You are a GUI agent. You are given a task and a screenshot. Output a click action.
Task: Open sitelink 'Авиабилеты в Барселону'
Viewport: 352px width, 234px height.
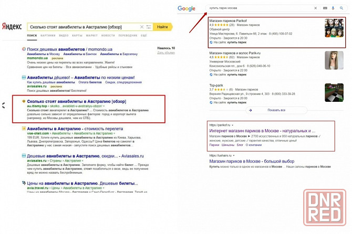click(119, 54)
